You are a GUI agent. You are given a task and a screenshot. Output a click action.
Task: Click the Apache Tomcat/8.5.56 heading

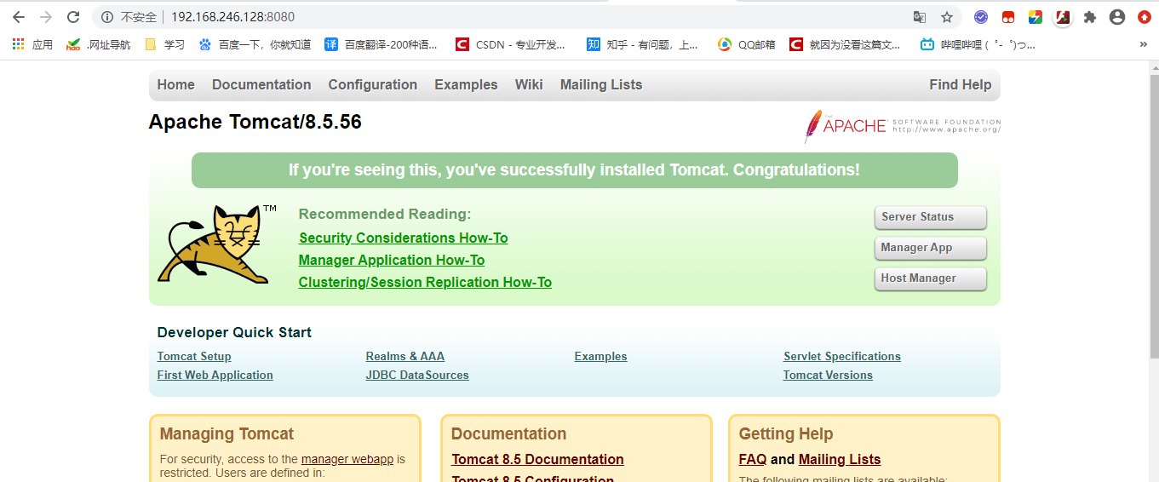[255, 122]
